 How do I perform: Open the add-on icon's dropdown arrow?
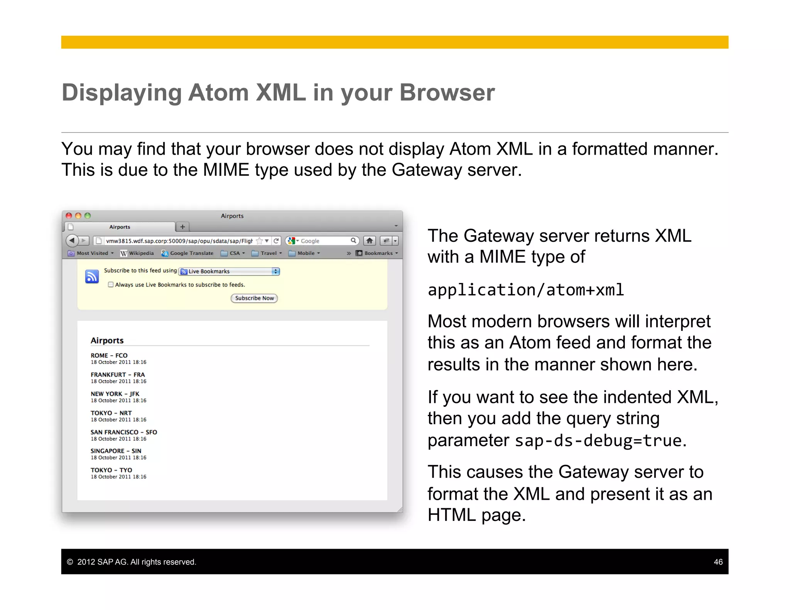pyautogui.click(x=395, y=241)
